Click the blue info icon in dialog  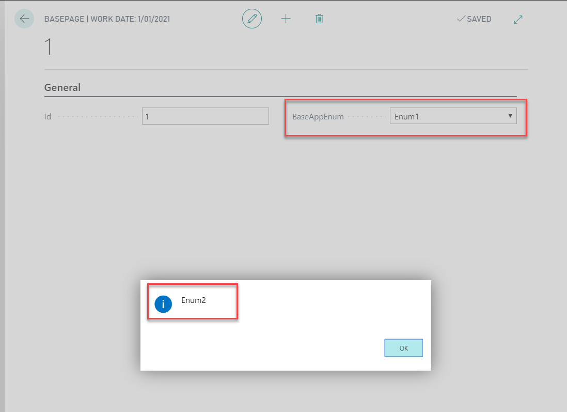[x=163, y=304]
